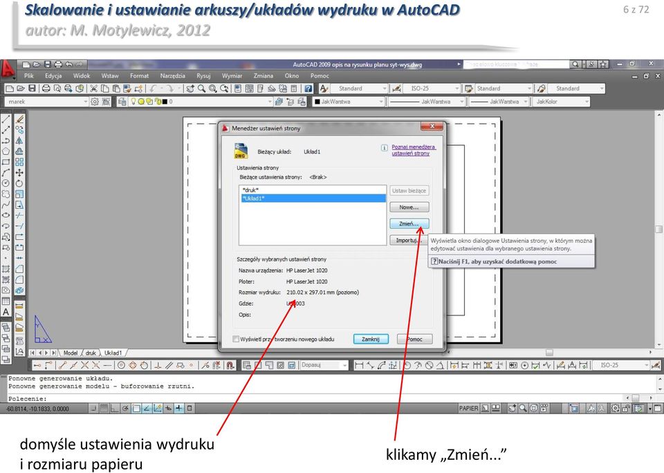Screen dimensions: 664x473
Task: Switch to the Model tab
Action: click(x=71, y=353)
